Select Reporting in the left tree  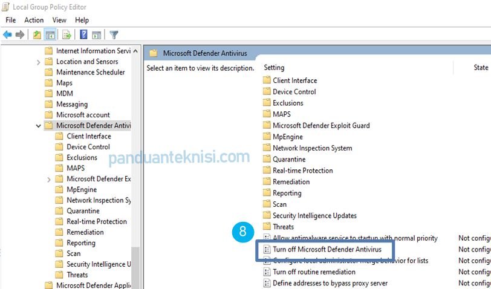click(81, 242)
